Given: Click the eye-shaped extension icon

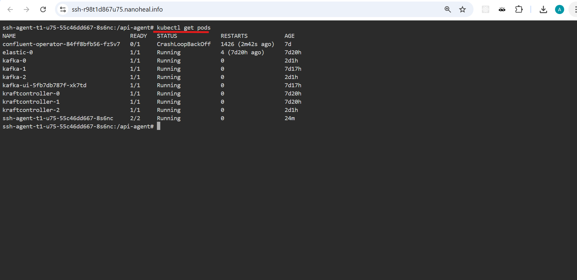Looking at the screenshot, I should point(502,9).
